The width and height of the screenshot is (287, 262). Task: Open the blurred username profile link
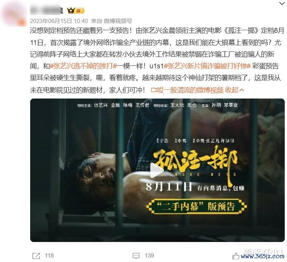46,11
